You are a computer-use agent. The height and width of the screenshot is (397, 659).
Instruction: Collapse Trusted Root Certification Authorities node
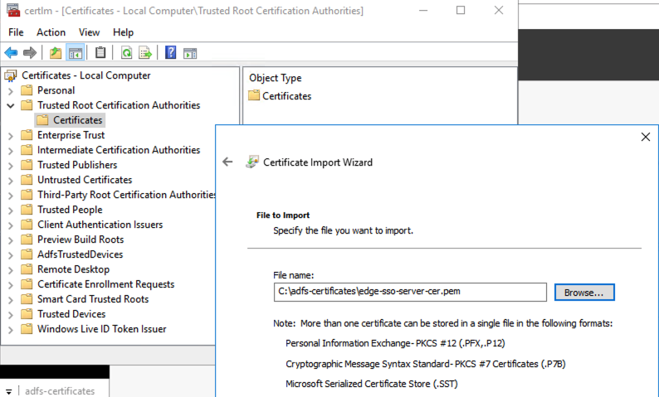[x=10, y=106]
